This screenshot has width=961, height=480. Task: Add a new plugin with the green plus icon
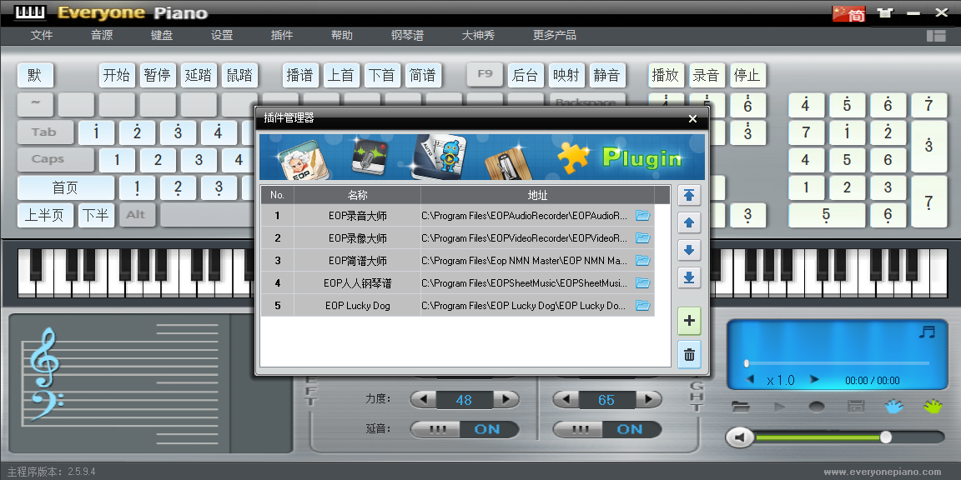pos(688,321)
